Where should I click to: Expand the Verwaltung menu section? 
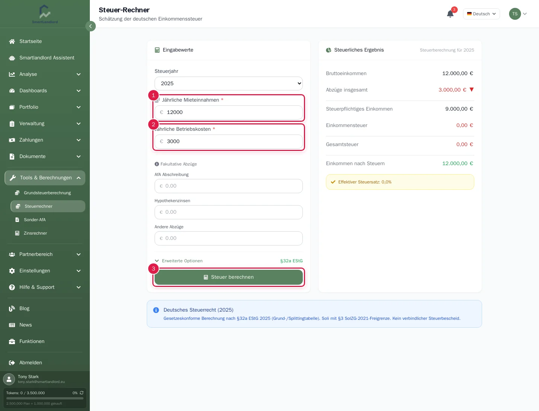(x=45, y=124)
